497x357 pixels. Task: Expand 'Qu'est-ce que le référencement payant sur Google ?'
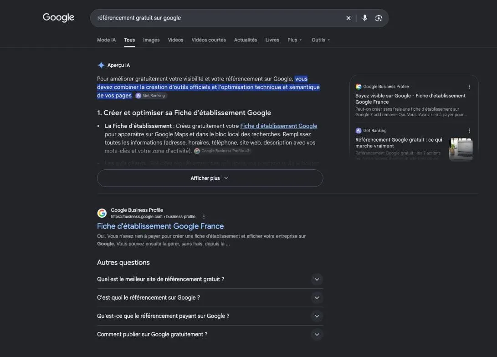pos(210,316)
